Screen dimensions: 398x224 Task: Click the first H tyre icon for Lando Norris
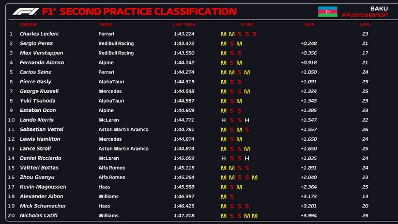(x=224, y=120)
